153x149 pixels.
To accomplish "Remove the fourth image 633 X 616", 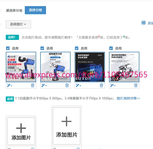I will 136,85.
